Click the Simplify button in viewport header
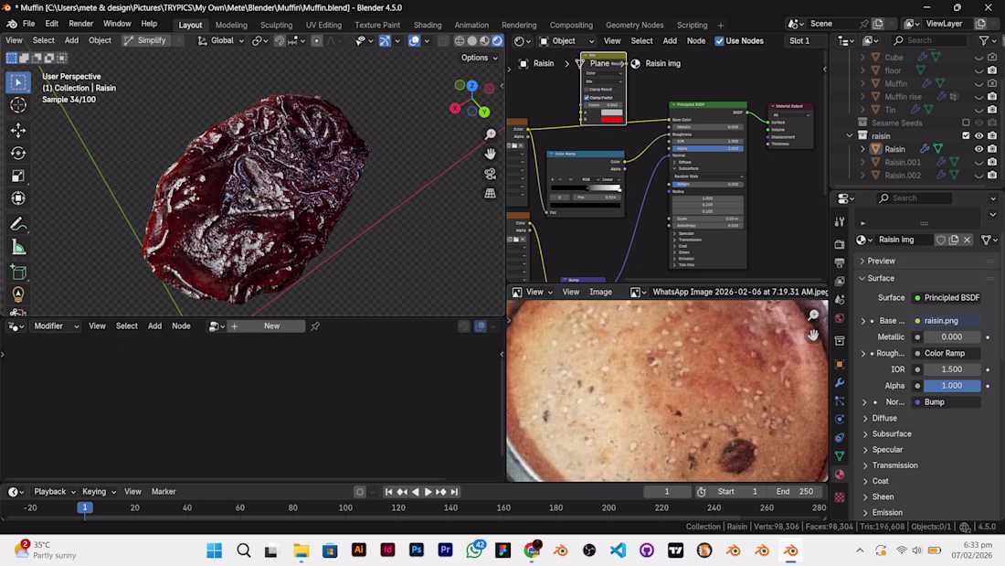This screenshot has width=1005, height=566. tap(145, 41)
